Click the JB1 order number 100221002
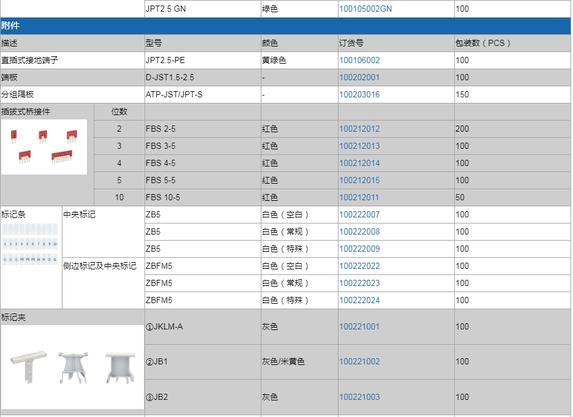Viewport: 573px width, 417px height. (359, 362)
